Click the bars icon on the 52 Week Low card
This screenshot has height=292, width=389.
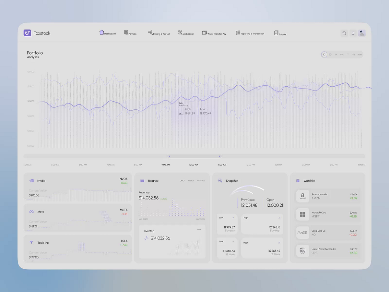[x=233, y=241]
